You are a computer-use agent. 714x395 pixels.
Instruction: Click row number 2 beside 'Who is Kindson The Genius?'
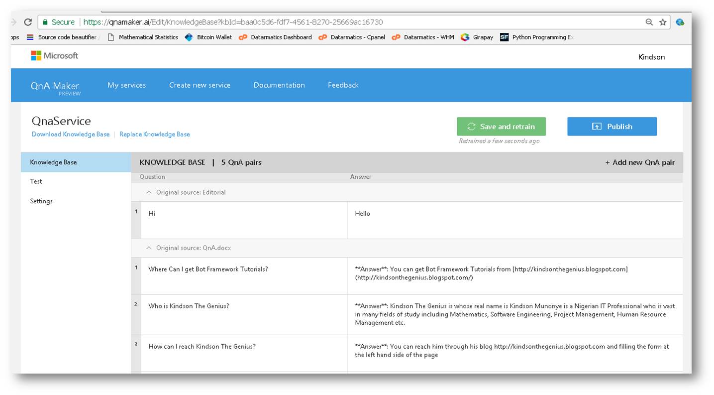tap(136, 304)
